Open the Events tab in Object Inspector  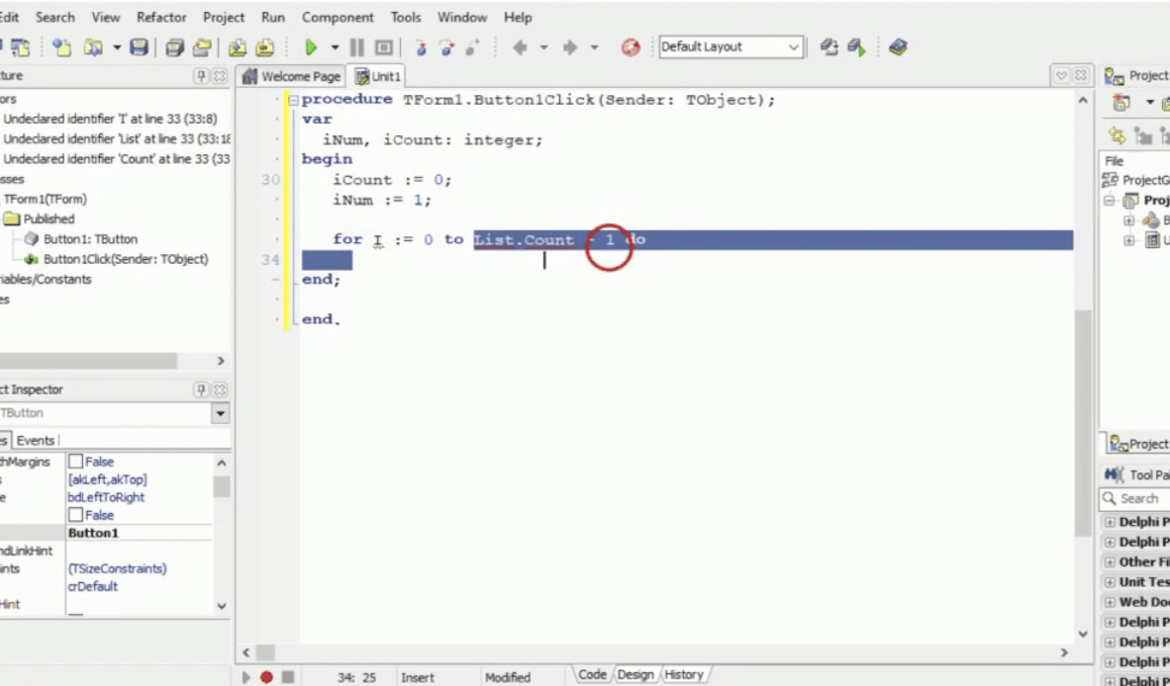click(35, 440)
